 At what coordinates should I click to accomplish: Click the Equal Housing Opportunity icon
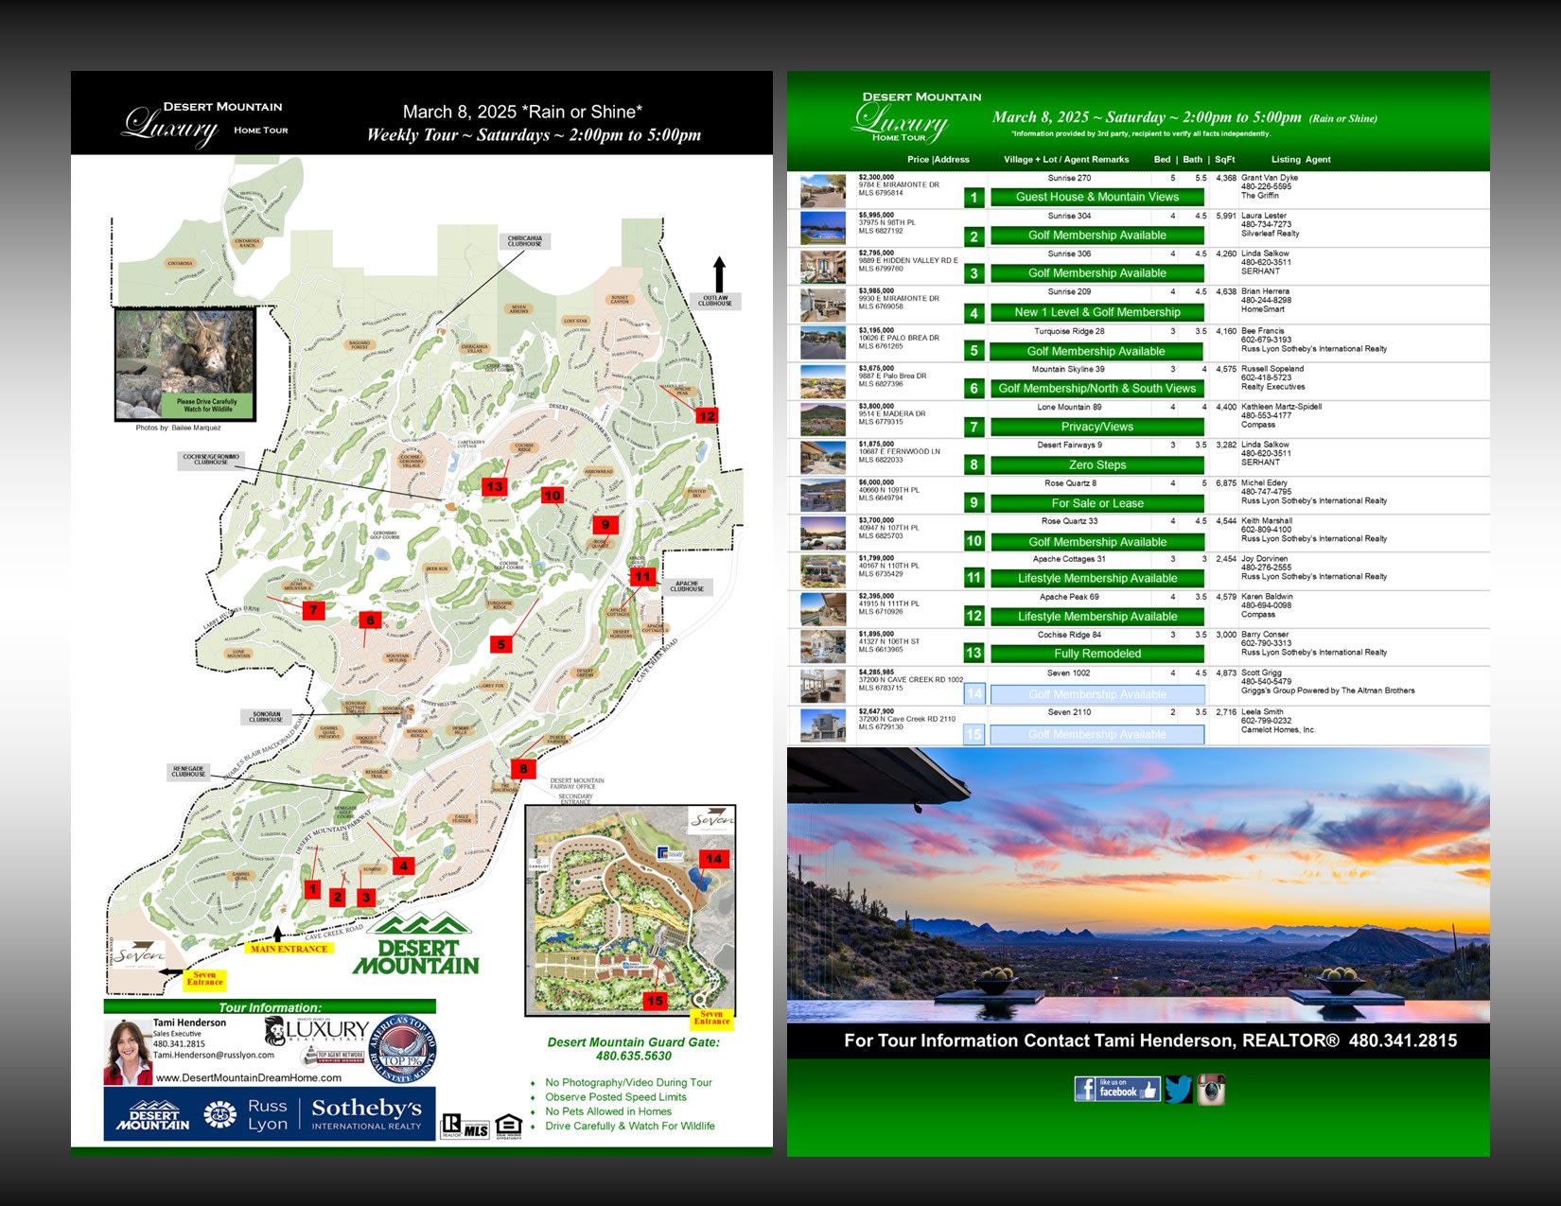[508, 1125]
